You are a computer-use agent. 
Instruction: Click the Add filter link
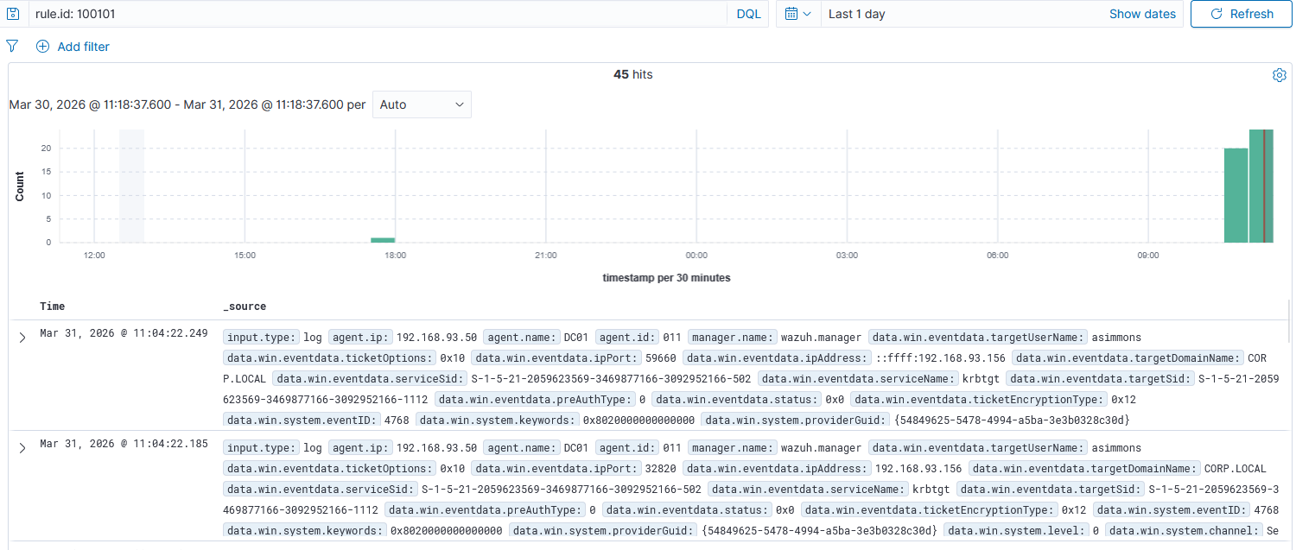pos(73,47)
